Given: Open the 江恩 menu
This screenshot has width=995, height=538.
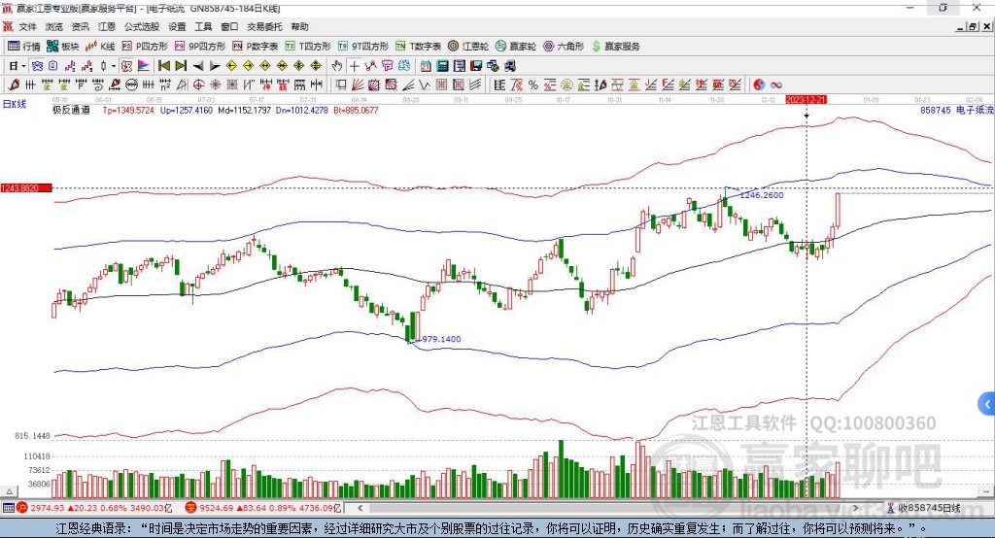Looking at the screenshot, I should (107, 26).
